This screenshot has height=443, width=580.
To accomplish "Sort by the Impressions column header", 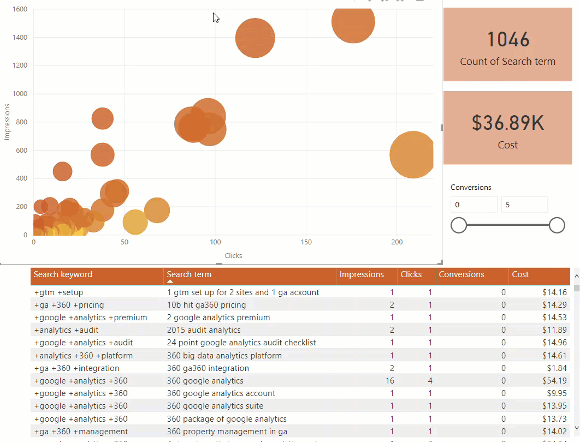I will coord(361,274).
